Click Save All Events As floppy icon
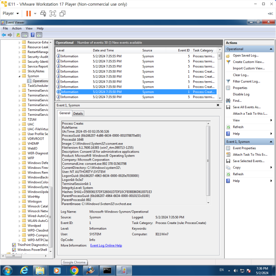The height and width of the screenshot is (276, 276). click(x=228, y=107)
